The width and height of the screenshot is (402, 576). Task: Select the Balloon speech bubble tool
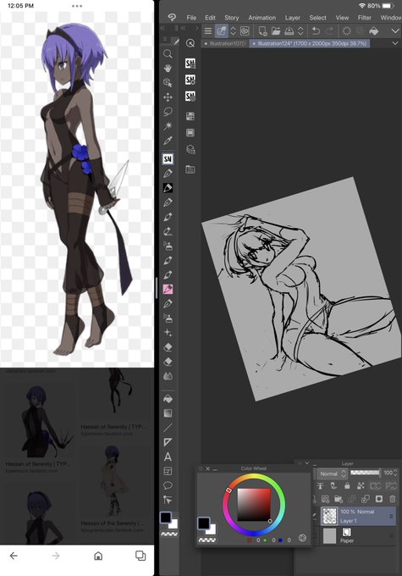(x=168, y=485)
